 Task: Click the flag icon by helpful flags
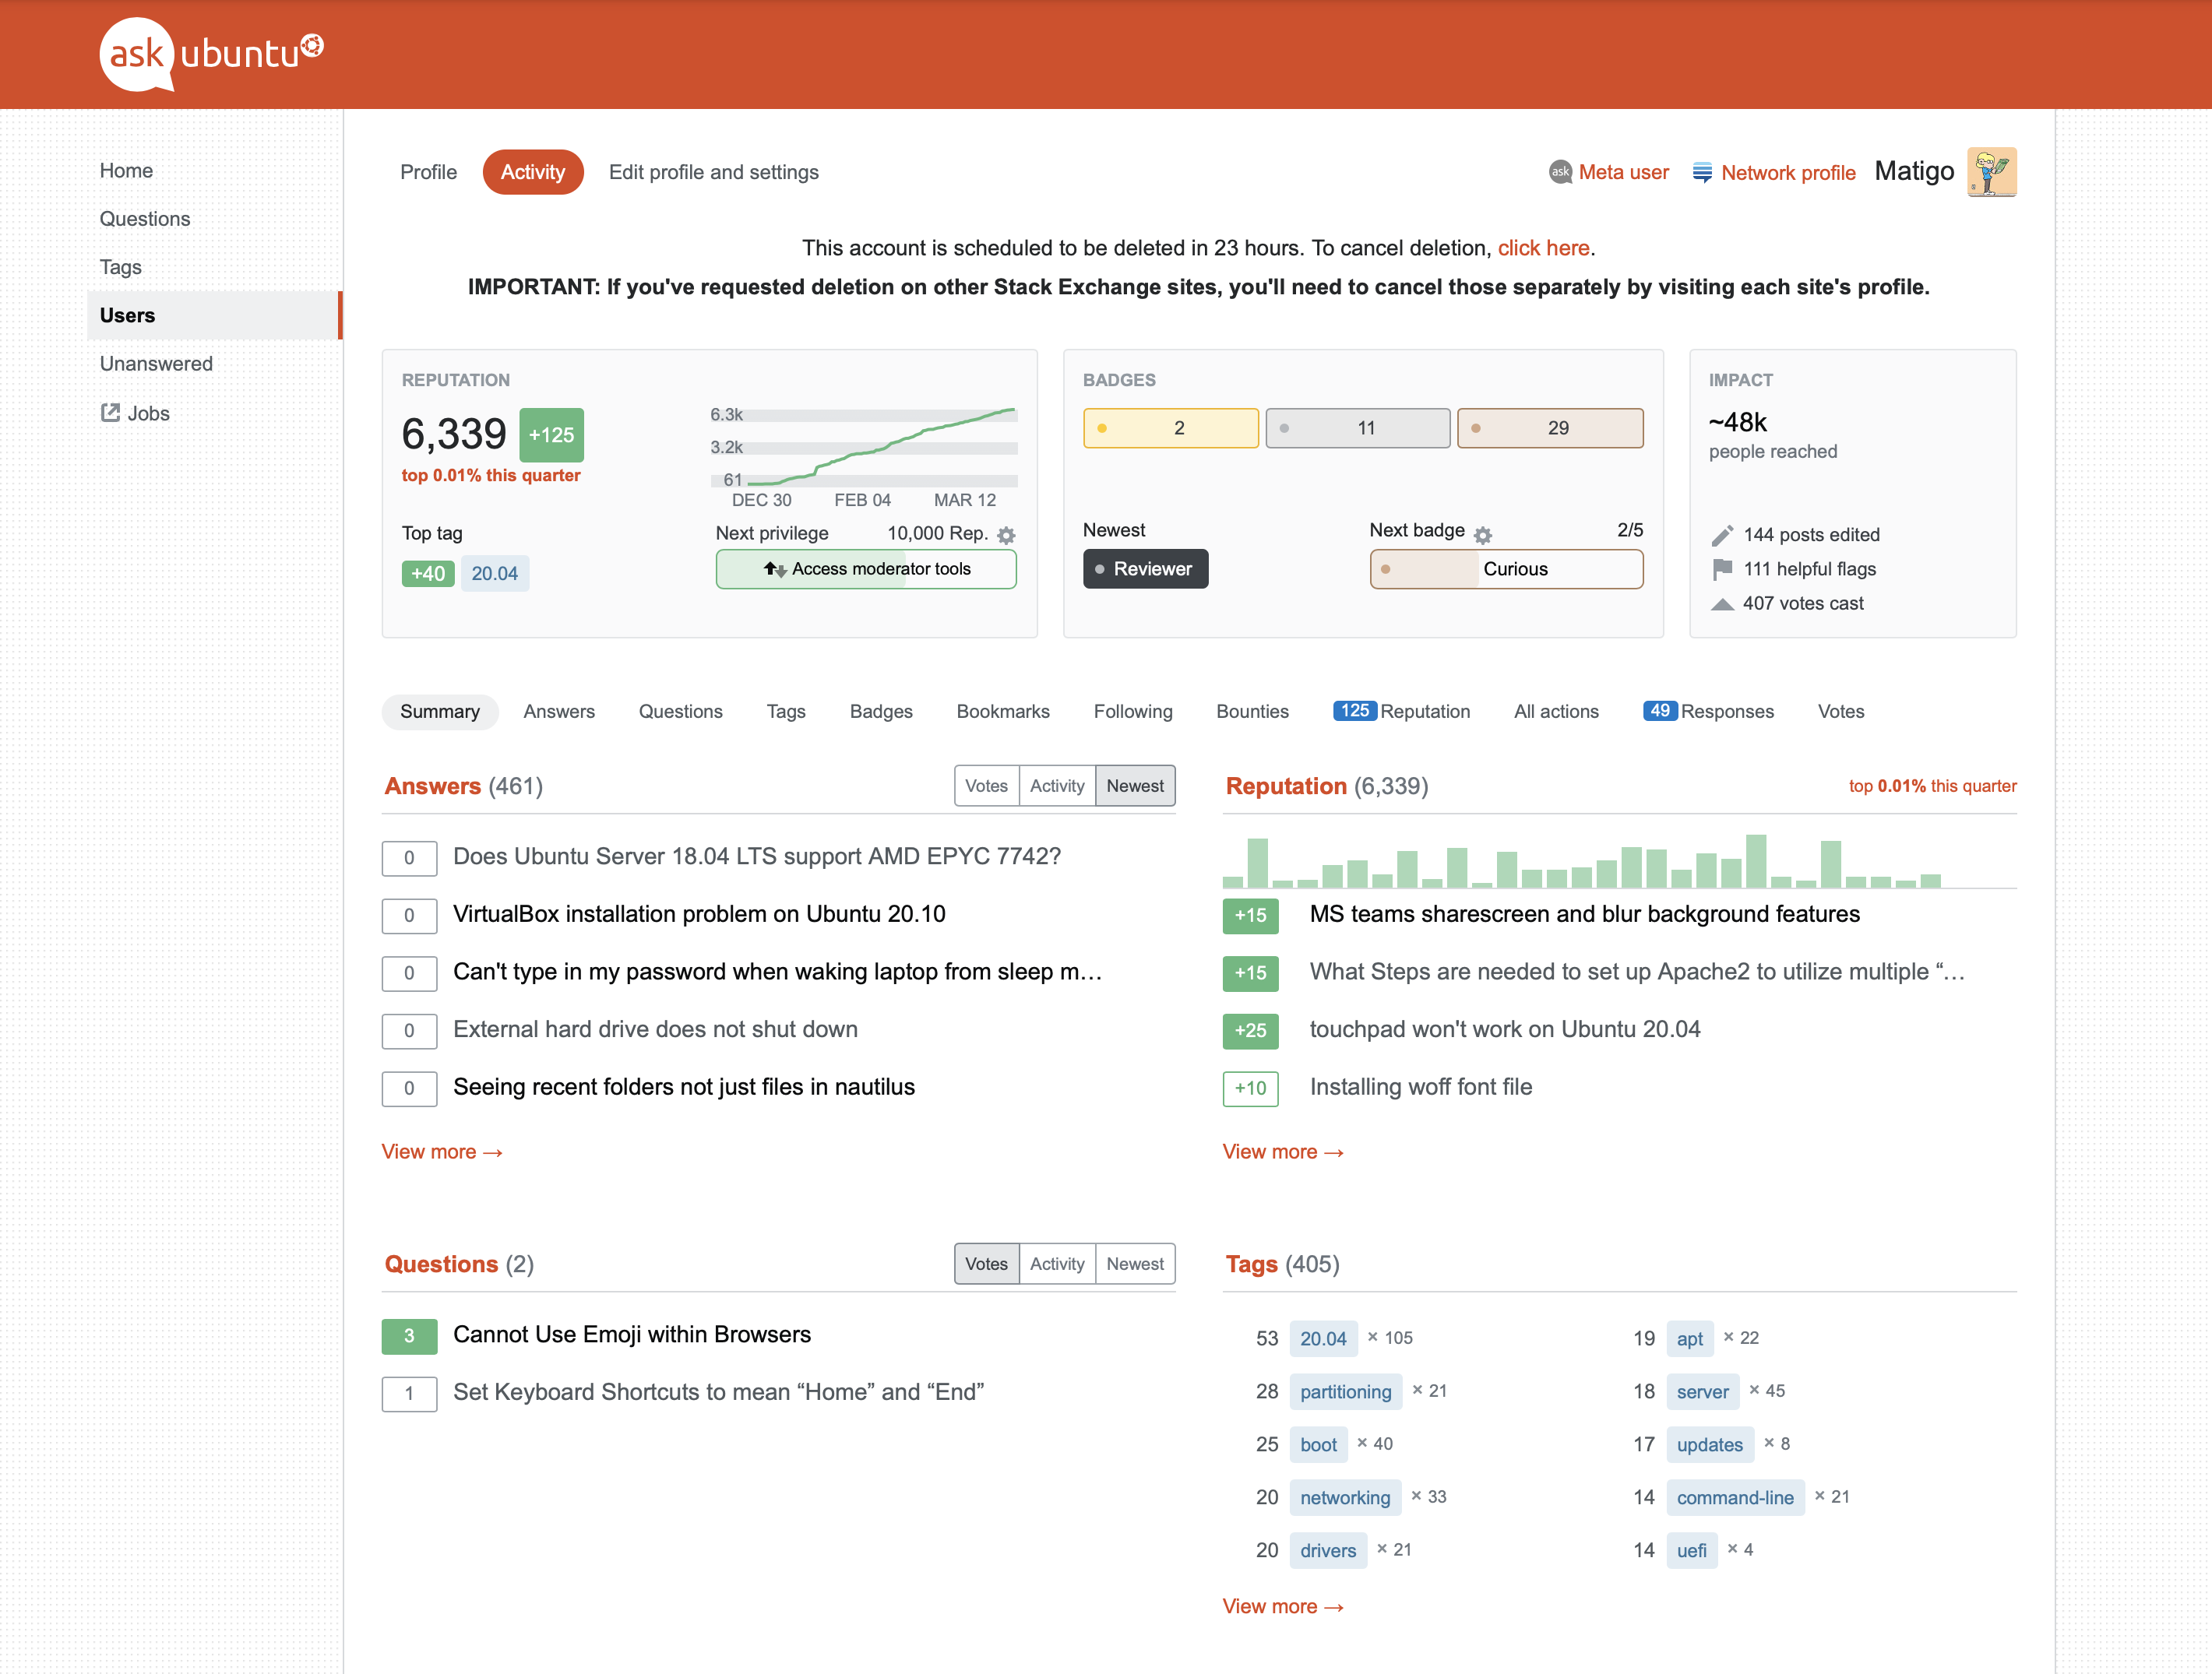click(x=1721, y=568)
